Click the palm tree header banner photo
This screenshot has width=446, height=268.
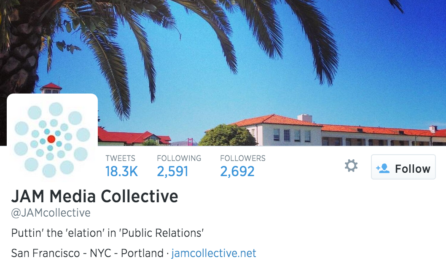223,73
